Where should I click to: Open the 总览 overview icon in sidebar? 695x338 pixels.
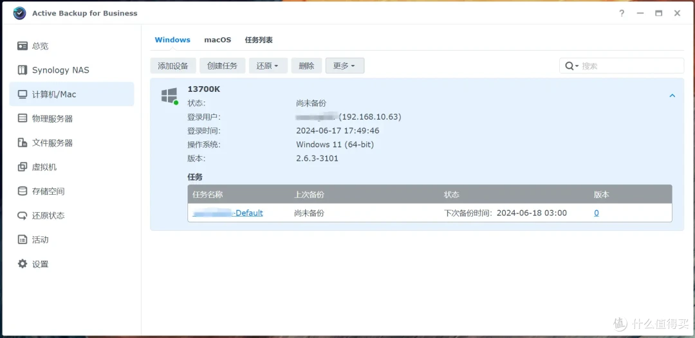[22, 46]
